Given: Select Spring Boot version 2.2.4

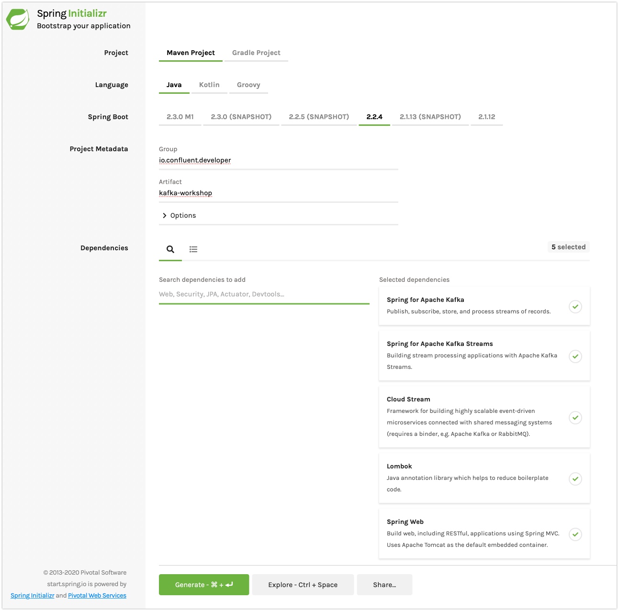Looking at the screenshot, I should coord(374,117).
